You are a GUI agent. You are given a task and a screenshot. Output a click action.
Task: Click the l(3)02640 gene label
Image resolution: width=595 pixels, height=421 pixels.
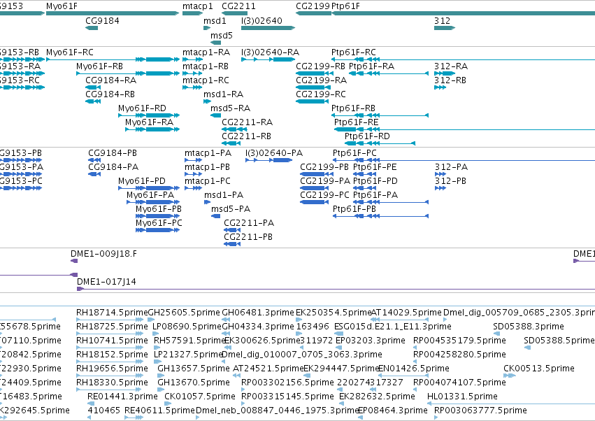261,20
